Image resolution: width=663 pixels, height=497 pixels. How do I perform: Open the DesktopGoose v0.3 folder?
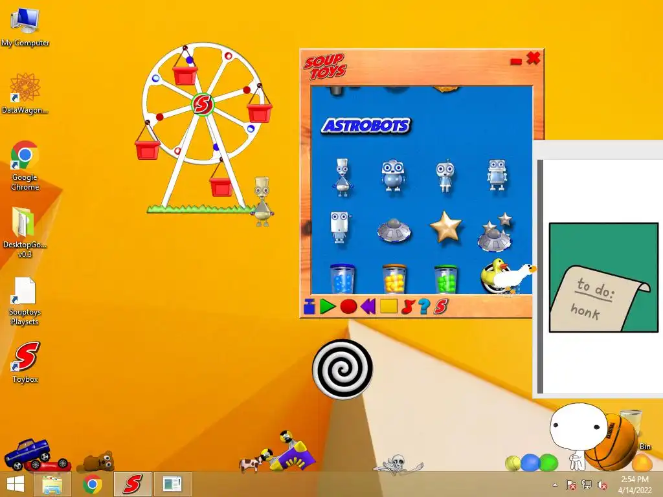25,232
